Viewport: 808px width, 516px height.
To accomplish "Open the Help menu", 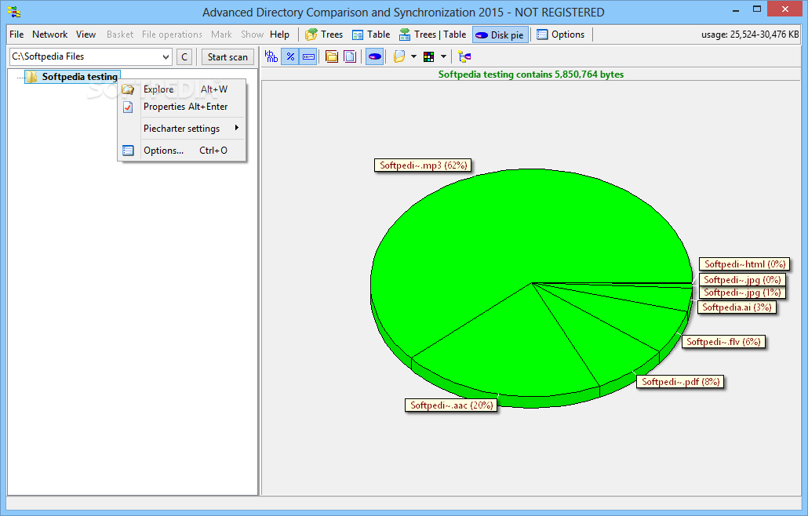I will [x=280, y=35].
